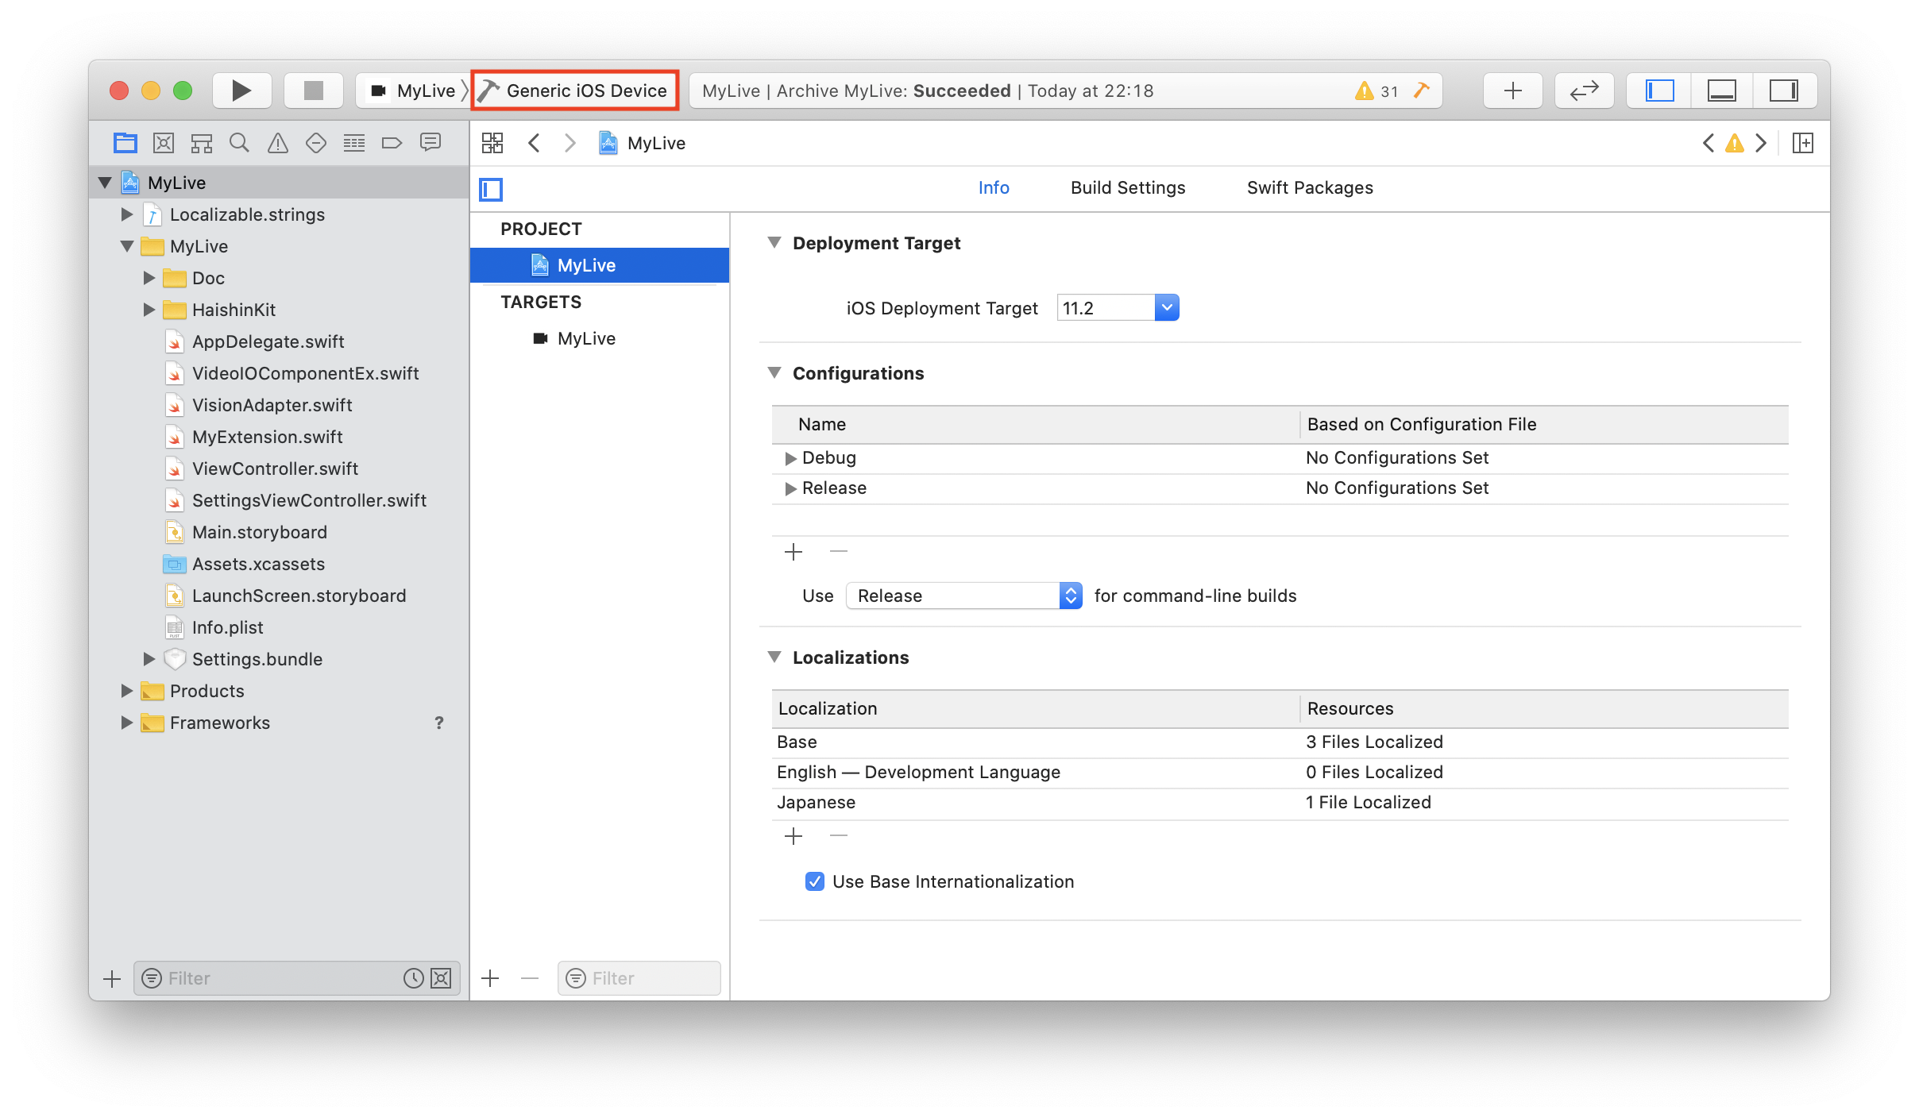Toggle the inspectors right panel
Screen dimensions: 1919x1118
1783,91
